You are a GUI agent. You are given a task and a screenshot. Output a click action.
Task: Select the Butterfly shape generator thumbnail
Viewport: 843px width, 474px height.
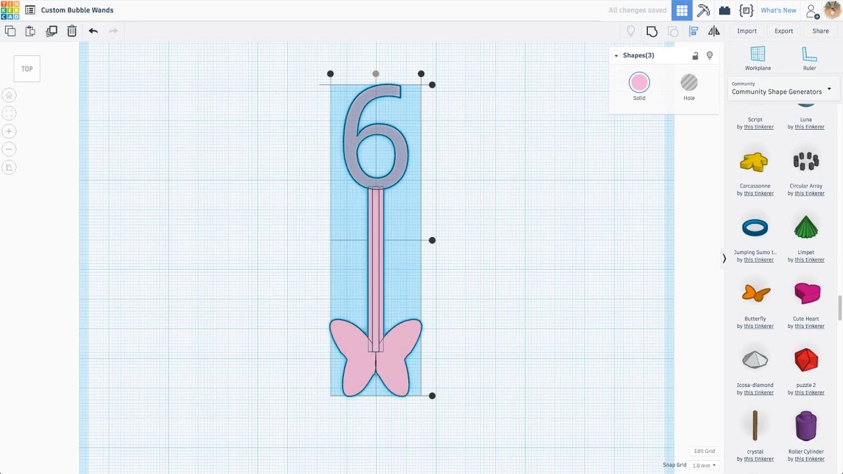[x=755, y=293]
